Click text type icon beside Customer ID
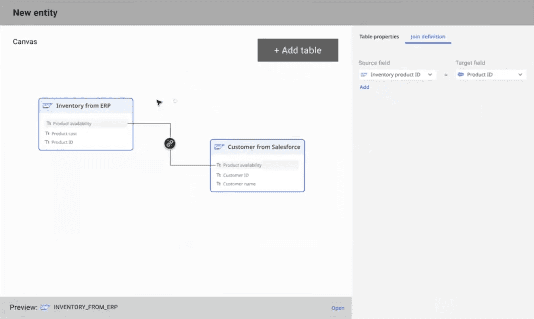The height and width of the screenshot is (319, 534). coord(219,175)
